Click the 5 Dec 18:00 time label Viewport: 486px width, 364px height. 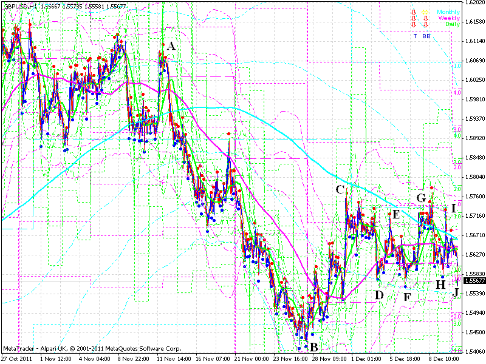[405, 359]
